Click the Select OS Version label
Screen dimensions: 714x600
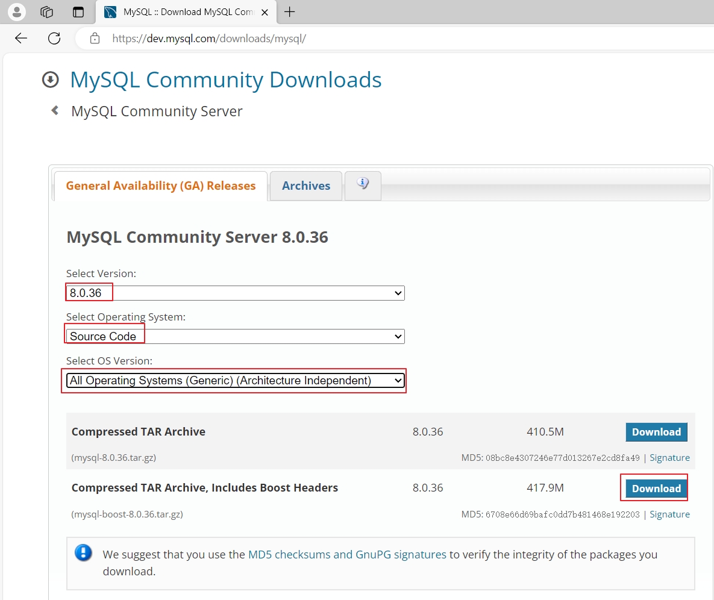click(x=109, y=361)
